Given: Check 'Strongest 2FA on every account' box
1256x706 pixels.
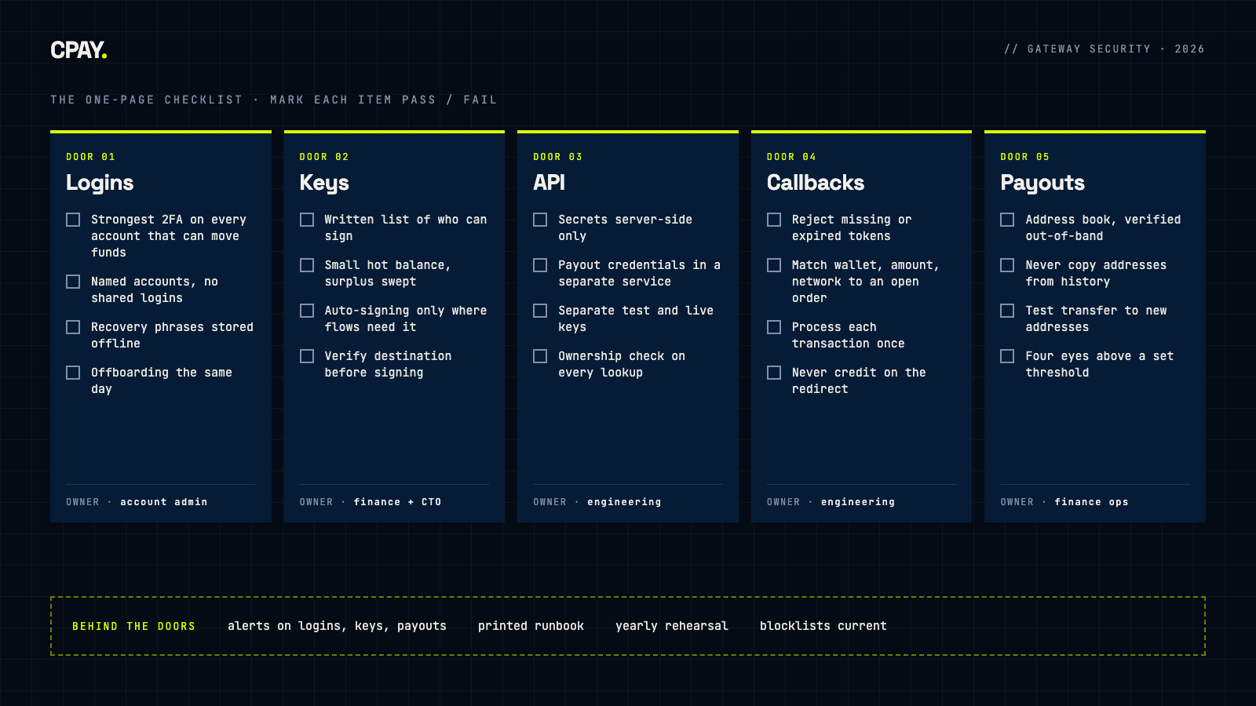Looking at the screenshot, I should 73,220.
